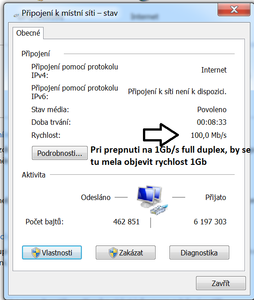Click the IPv4 status text Internet
254x300 pixels.
(214, 70)
